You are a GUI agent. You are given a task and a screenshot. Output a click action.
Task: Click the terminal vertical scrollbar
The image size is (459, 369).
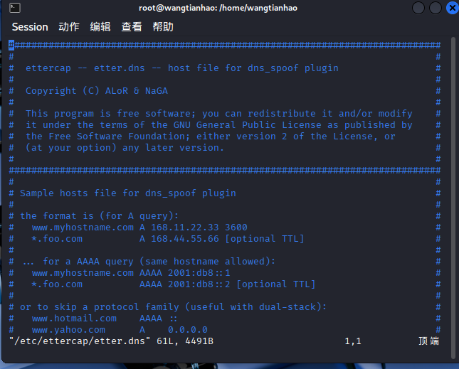453,199
